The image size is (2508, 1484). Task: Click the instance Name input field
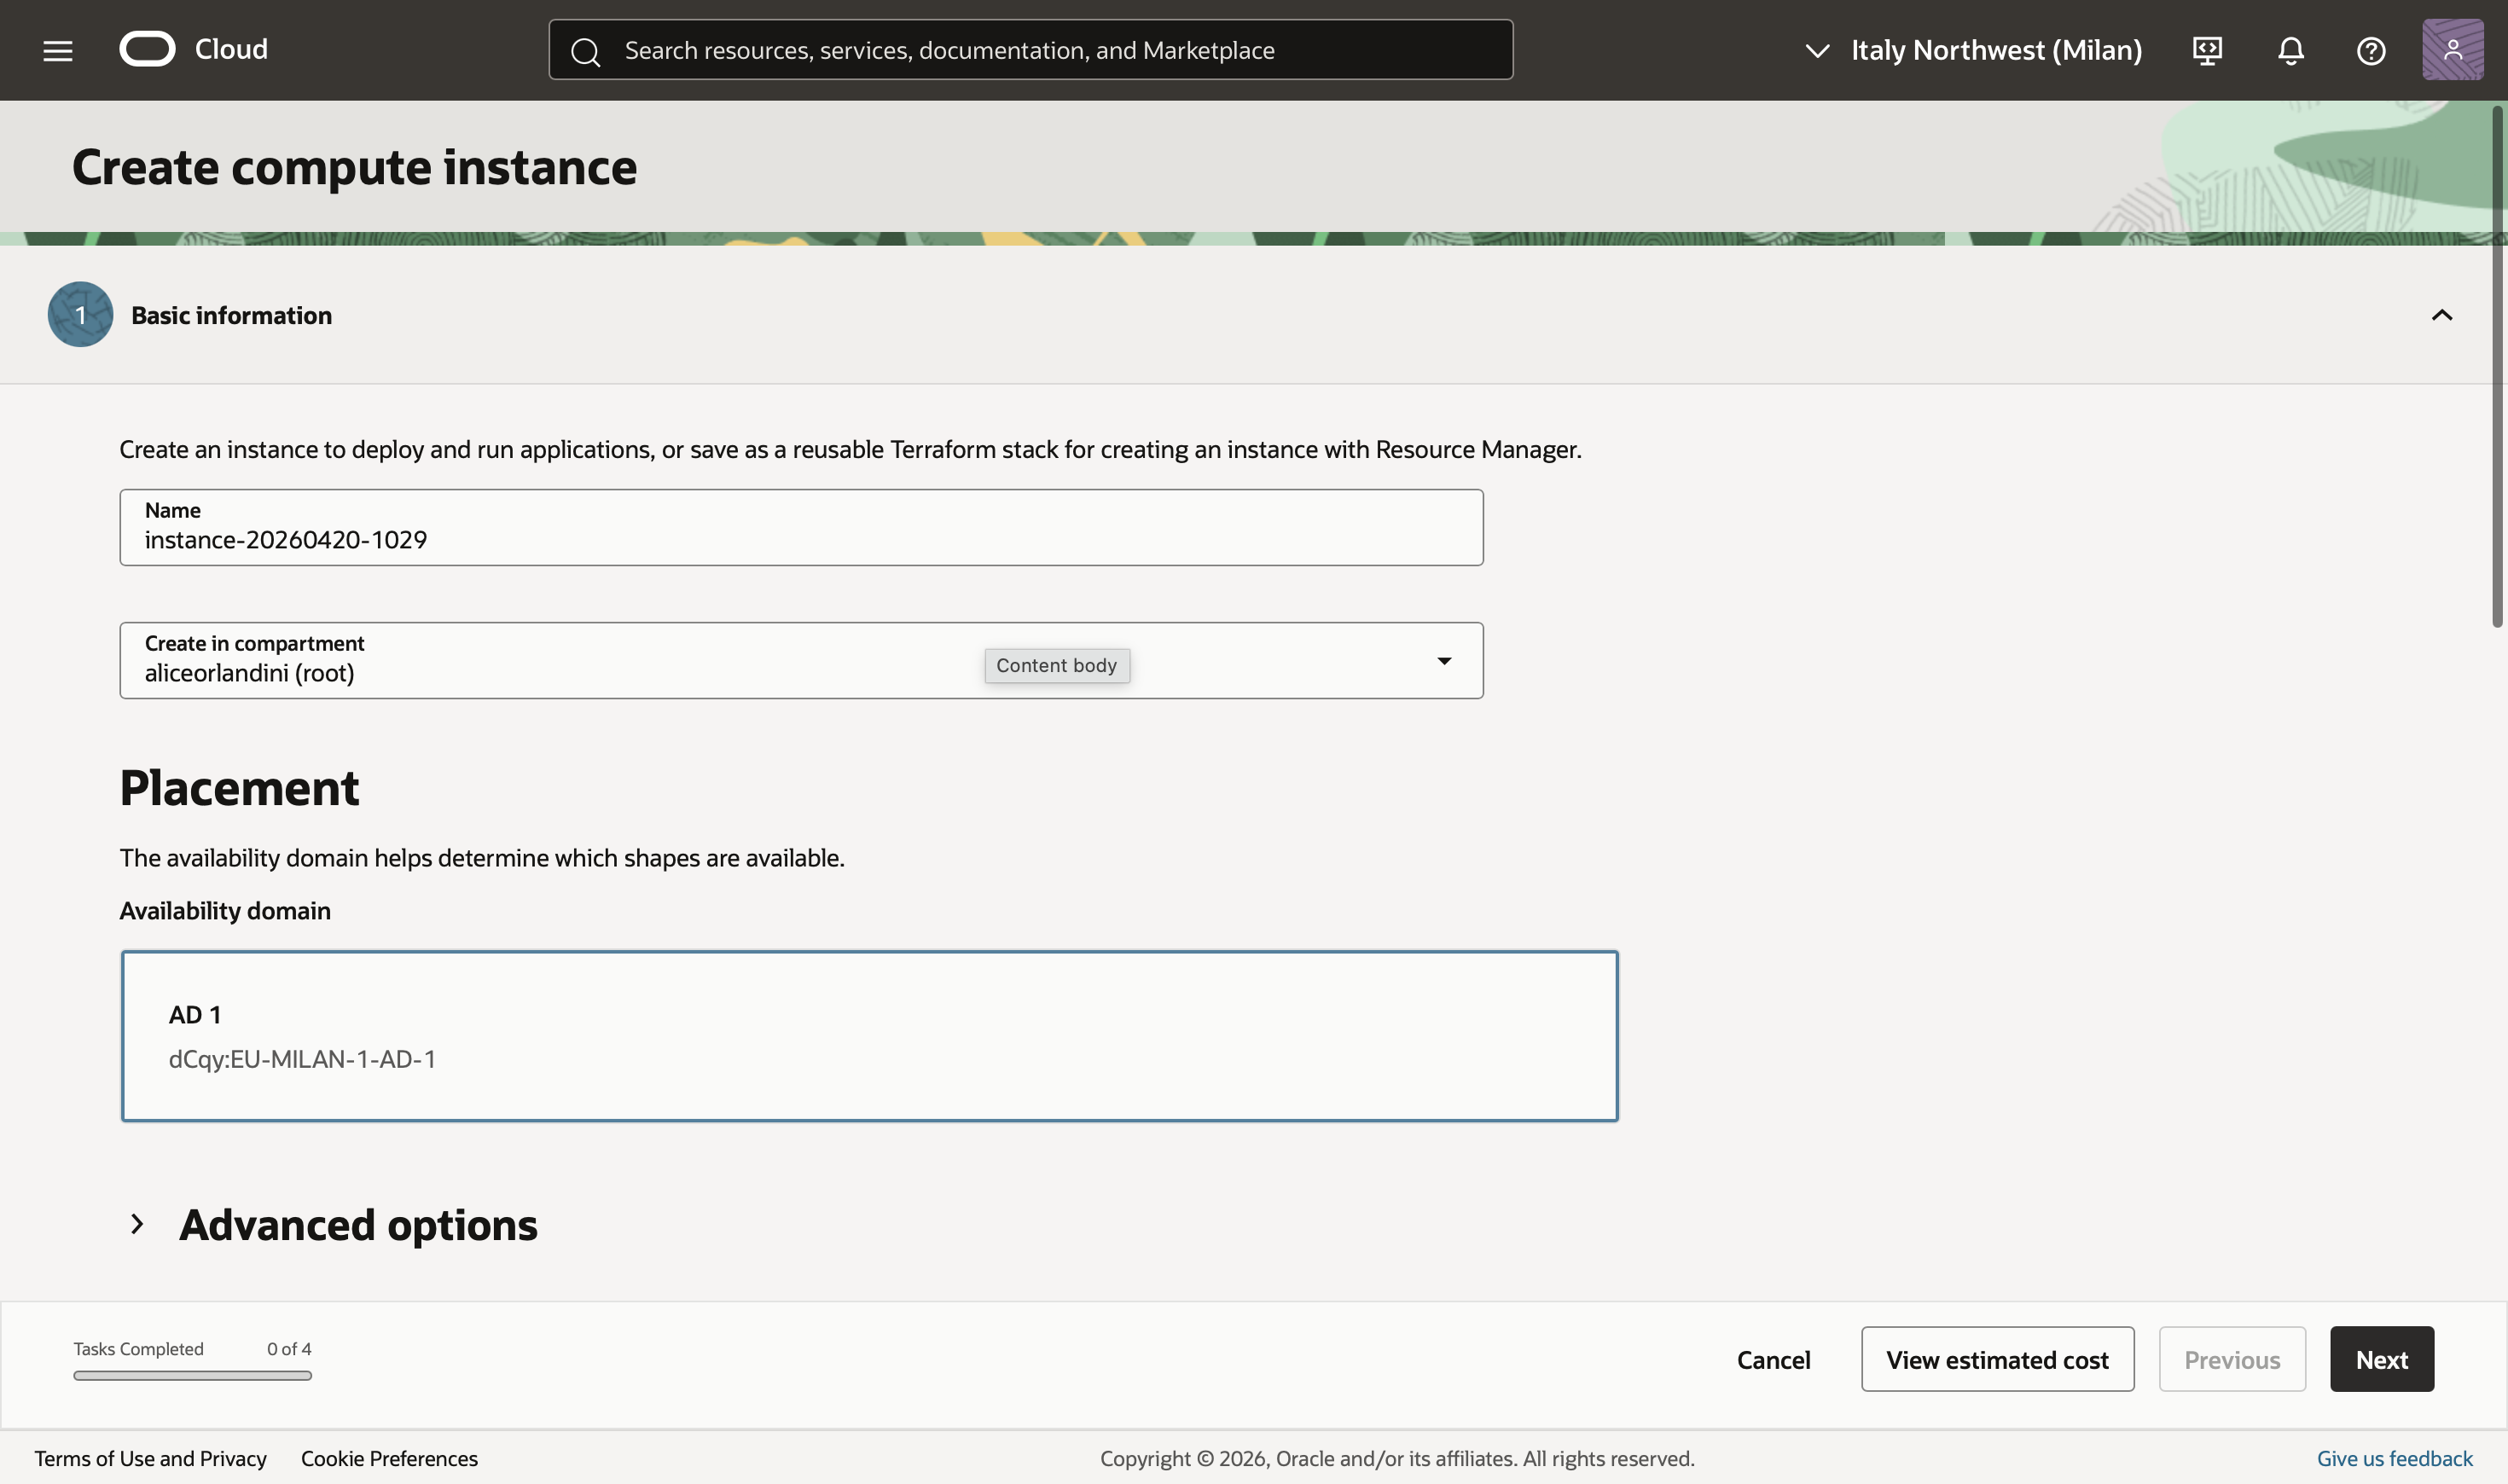[801, 539]
